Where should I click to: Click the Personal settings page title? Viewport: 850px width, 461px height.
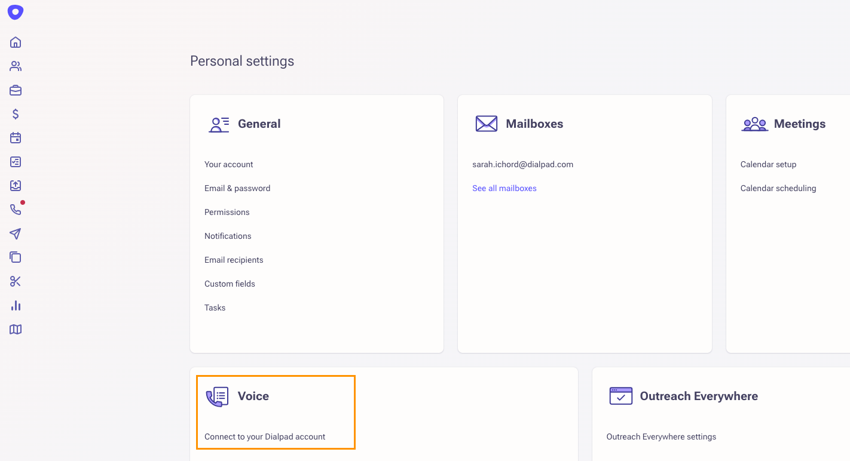click(242, 61)
